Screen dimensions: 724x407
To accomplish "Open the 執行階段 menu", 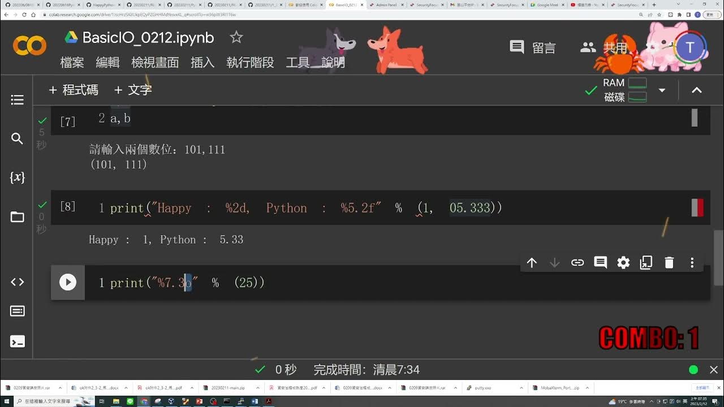I will [x=250, y=63].
